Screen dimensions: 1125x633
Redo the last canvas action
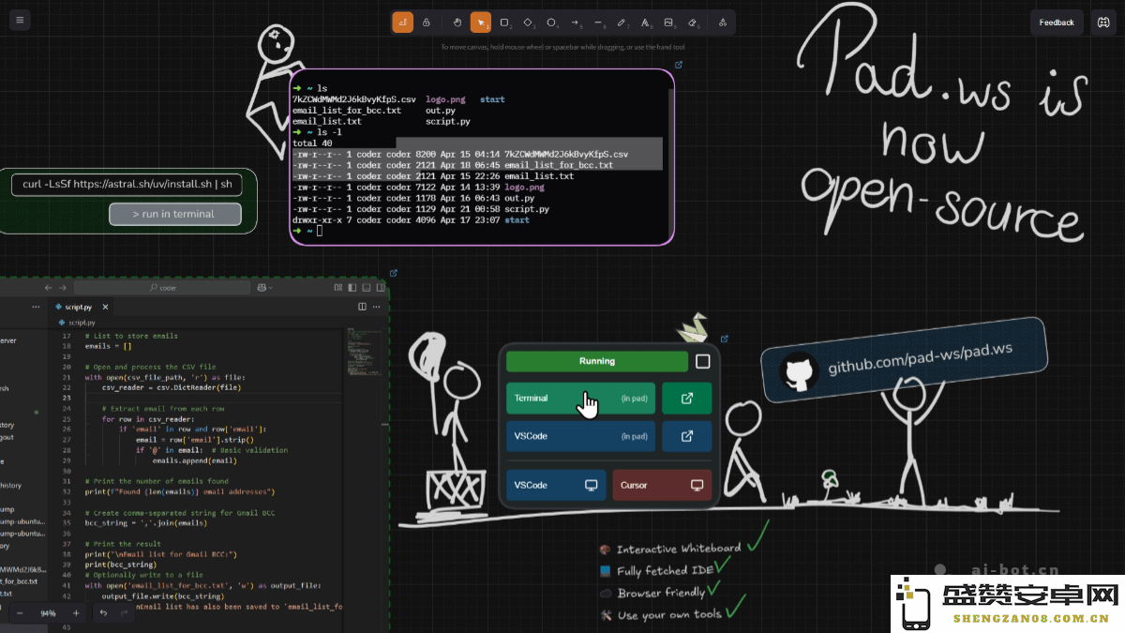click(124, 613)
